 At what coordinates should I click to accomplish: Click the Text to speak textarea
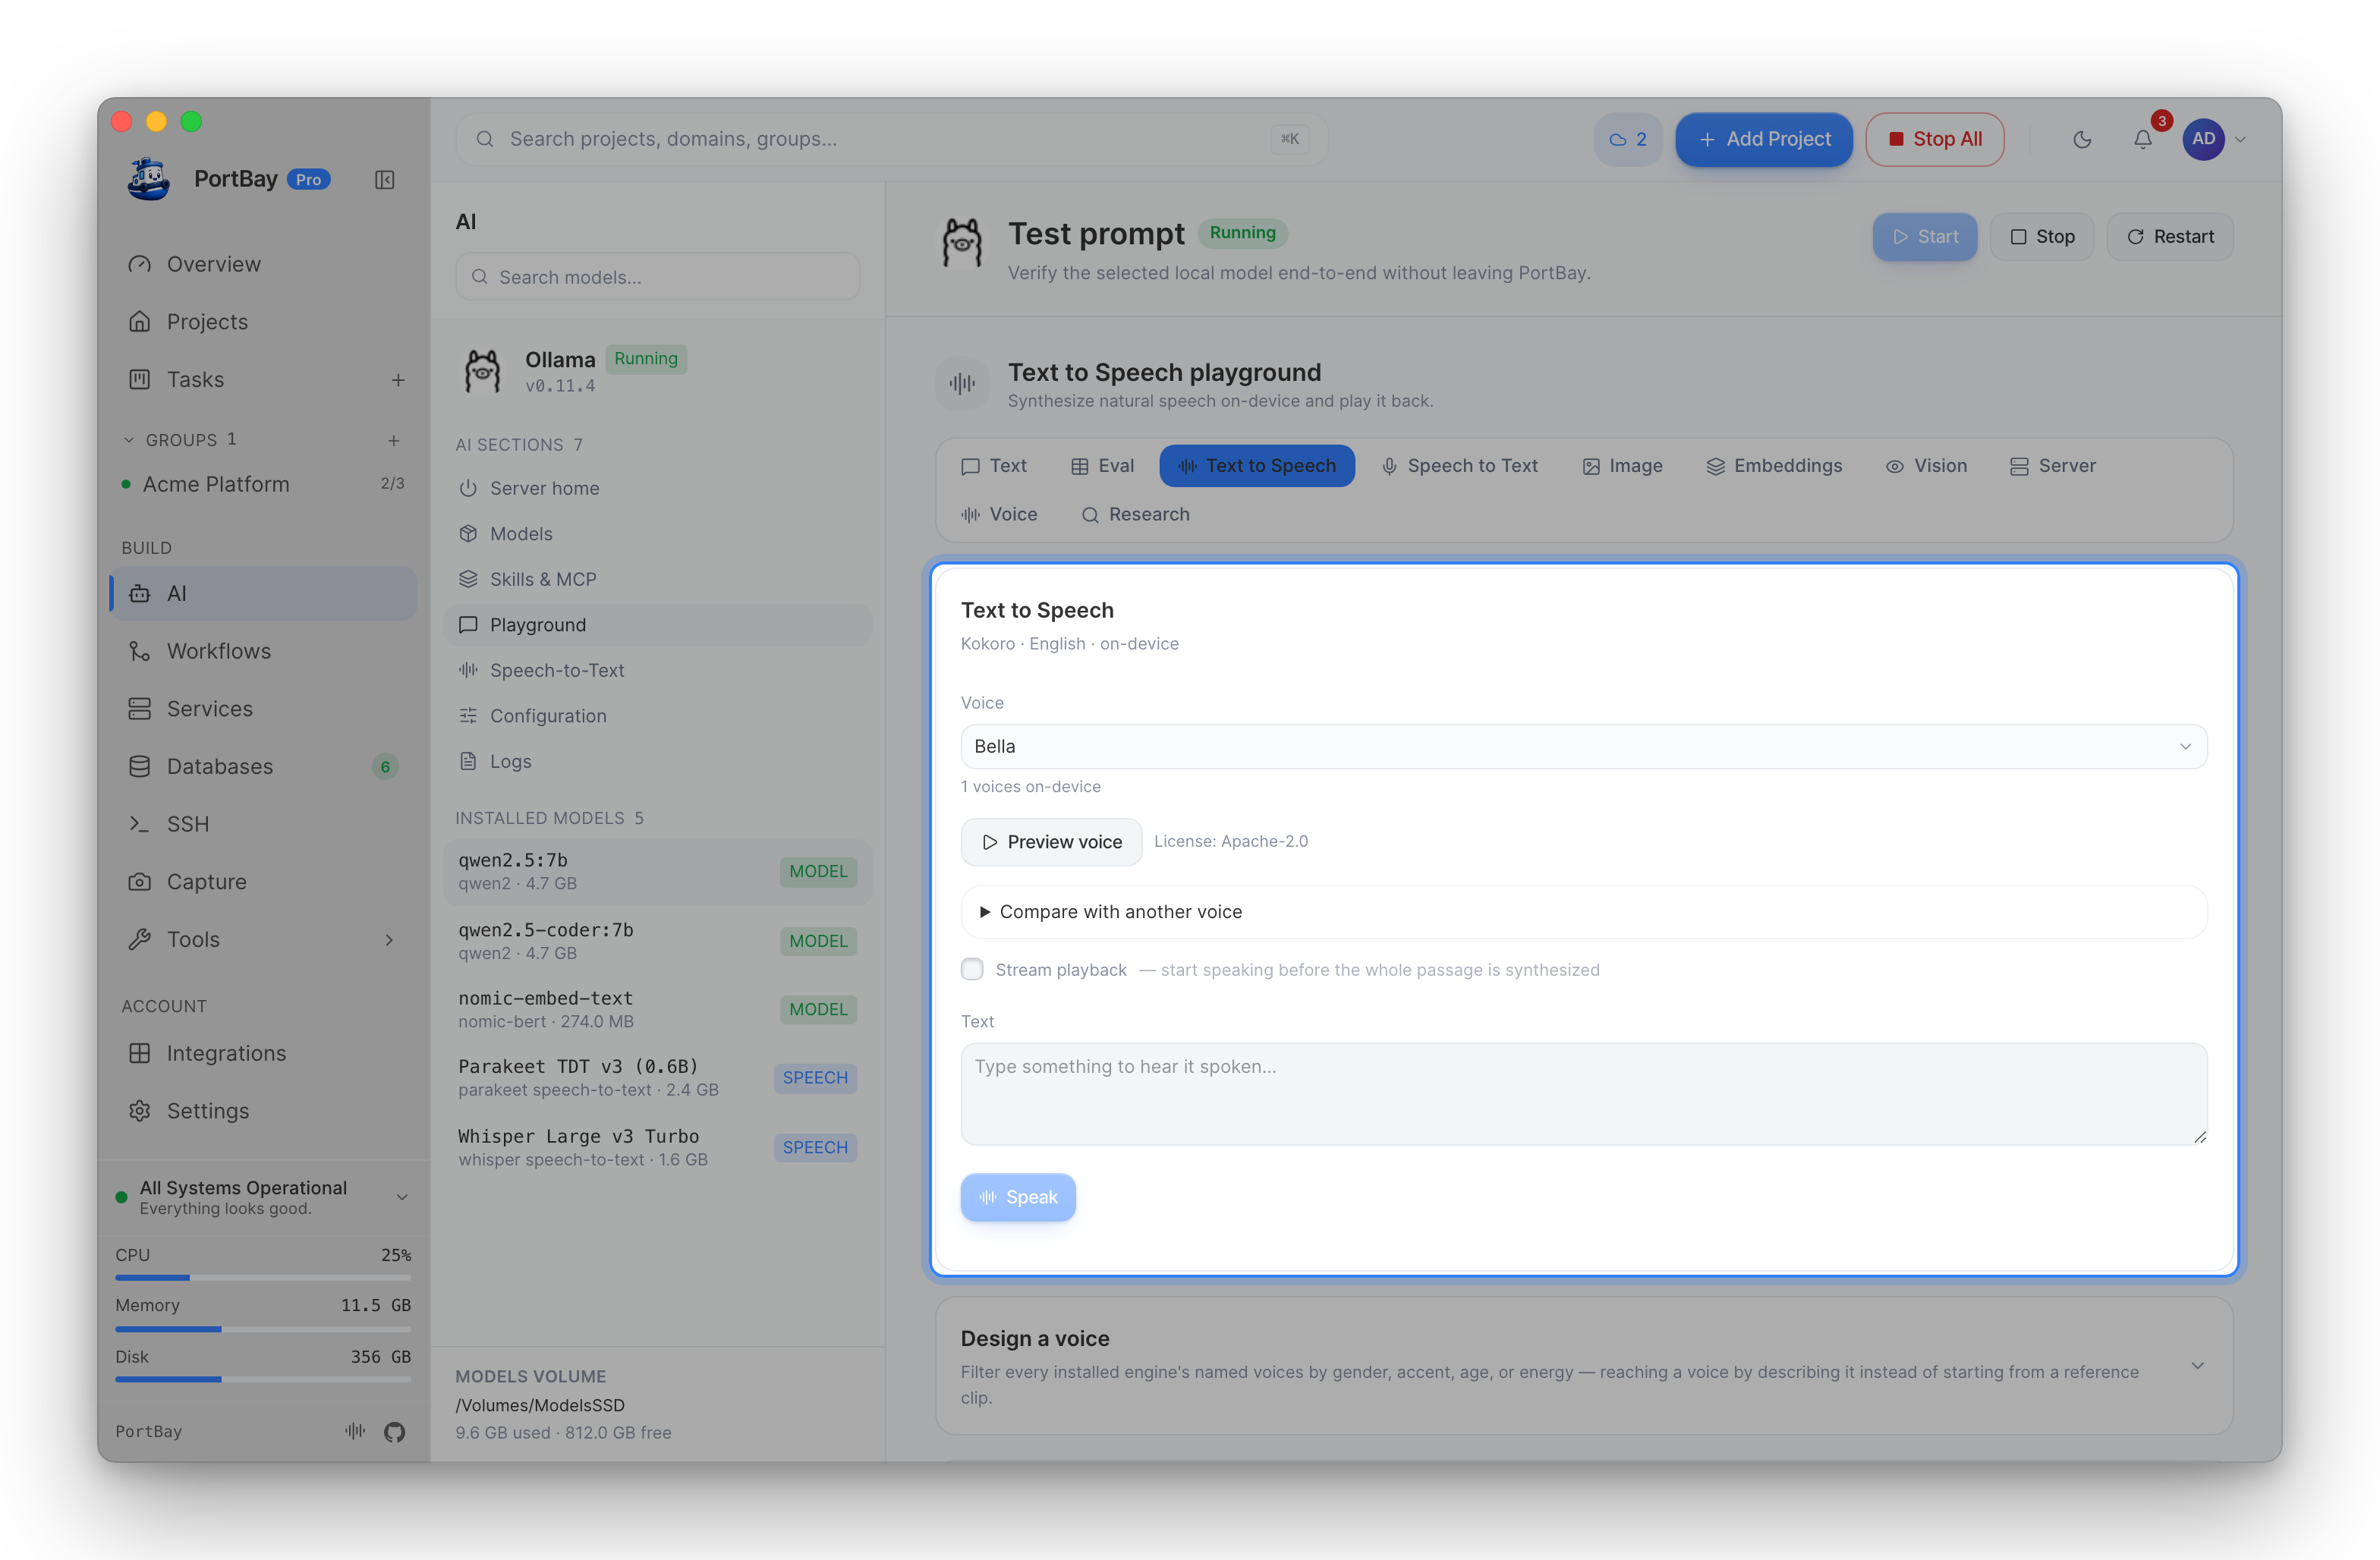[x=1584, y=1094]
